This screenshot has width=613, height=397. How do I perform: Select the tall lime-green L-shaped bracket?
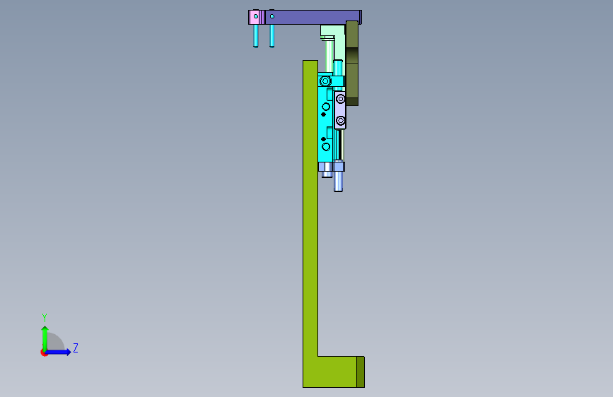pyautogui.click(x=310, y=224)
